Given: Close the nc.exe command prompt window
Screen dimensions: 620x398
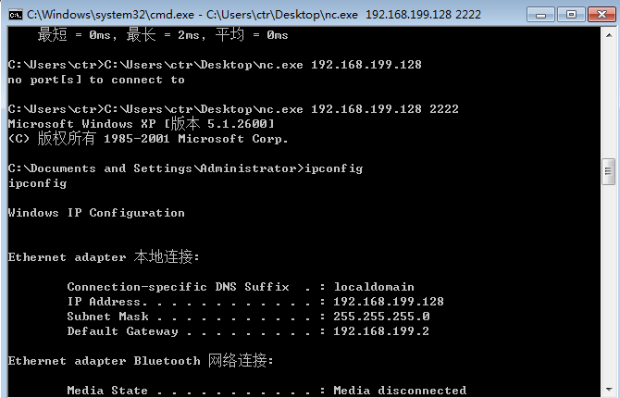Looking at the screenshot, I should point(601,15).
